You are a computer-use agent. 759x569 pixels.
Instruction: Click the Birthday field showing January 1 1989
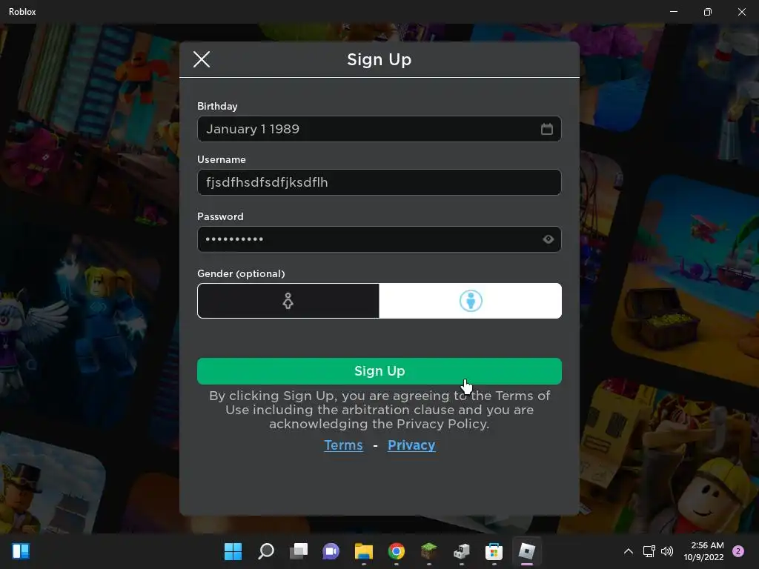tap(379, 129)
